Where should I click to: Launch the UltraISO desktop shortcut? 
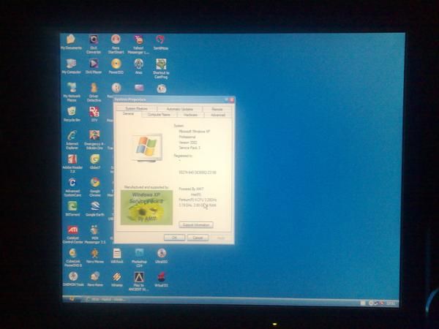point(161,256)
